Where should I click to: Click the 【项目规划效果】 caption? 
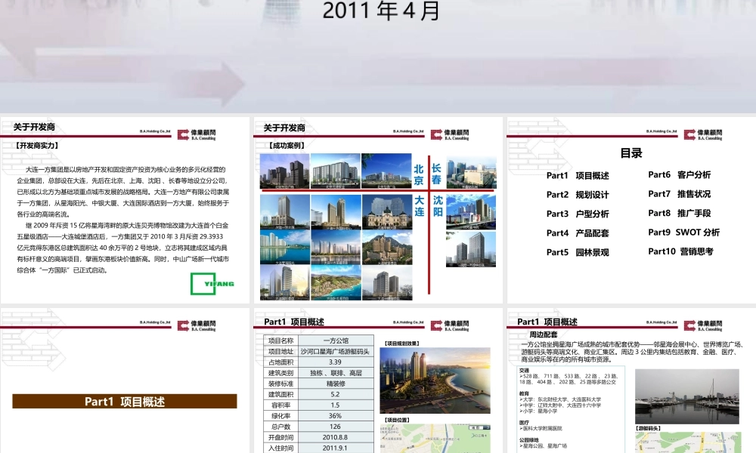click(402, 344)
